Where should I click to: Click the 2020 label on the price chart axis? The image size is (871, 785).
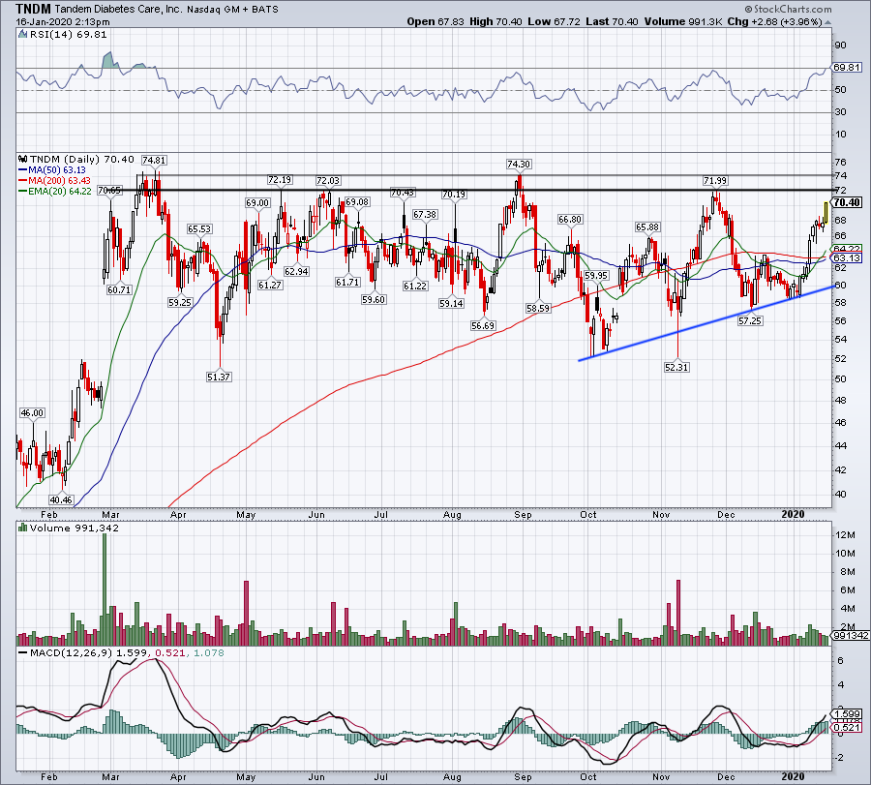pos(793,514)
